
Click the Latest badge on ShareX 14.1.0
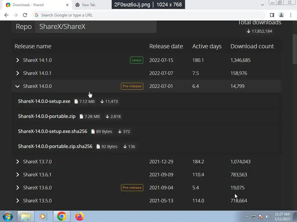pos(137,60)
